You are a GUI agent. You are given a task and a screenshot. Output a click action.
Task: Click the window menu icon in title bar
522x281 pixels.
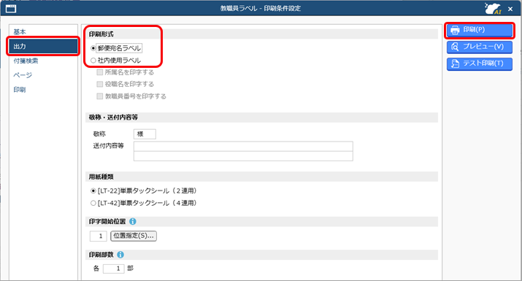point(11,9)
